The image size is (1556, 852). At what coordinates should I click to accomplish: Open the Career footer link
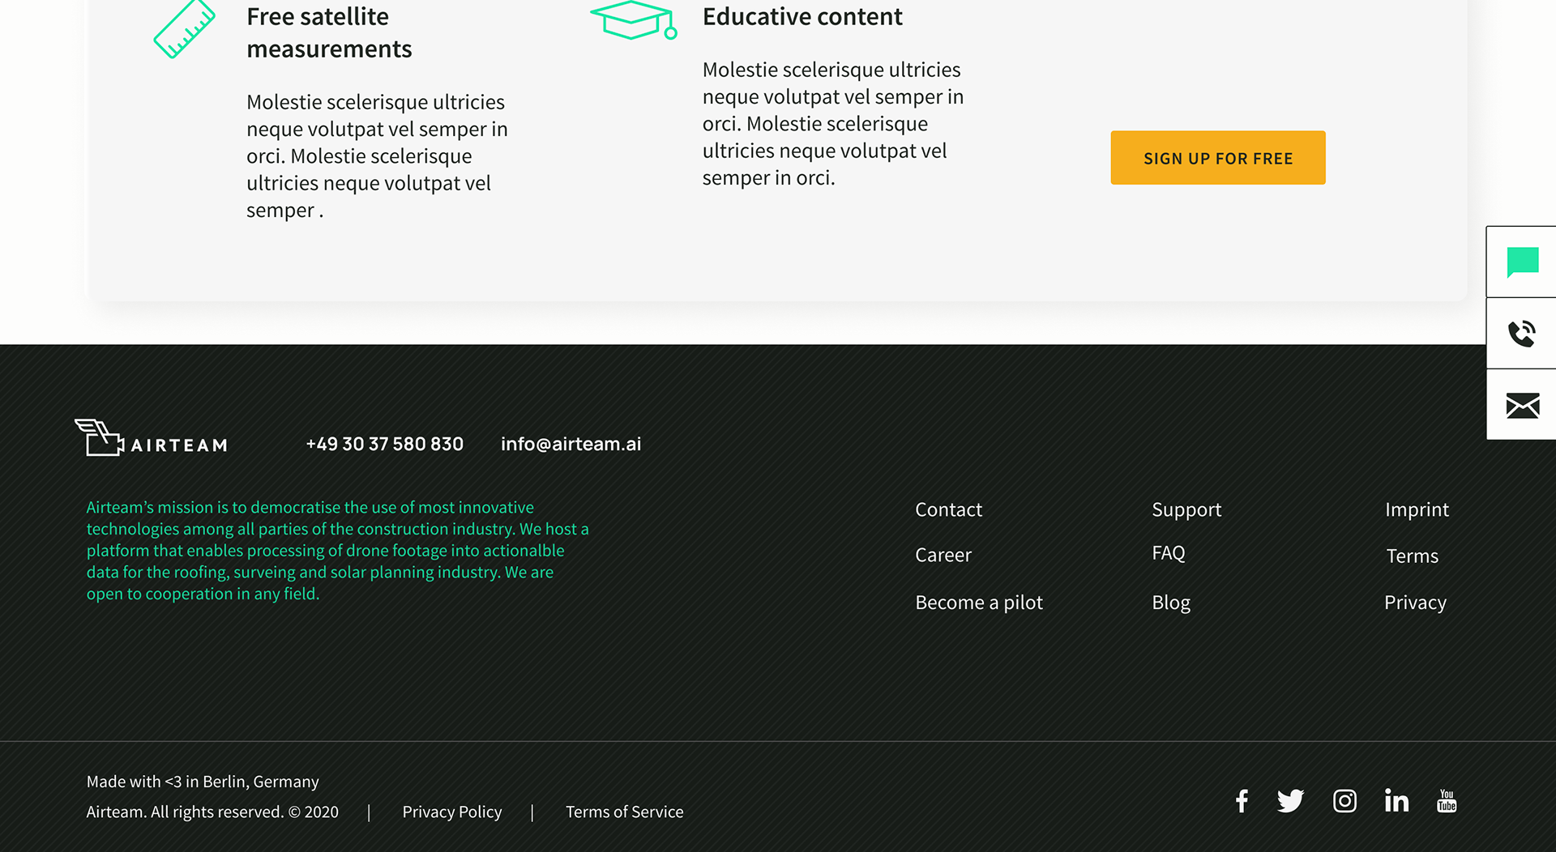pos(943,555)
